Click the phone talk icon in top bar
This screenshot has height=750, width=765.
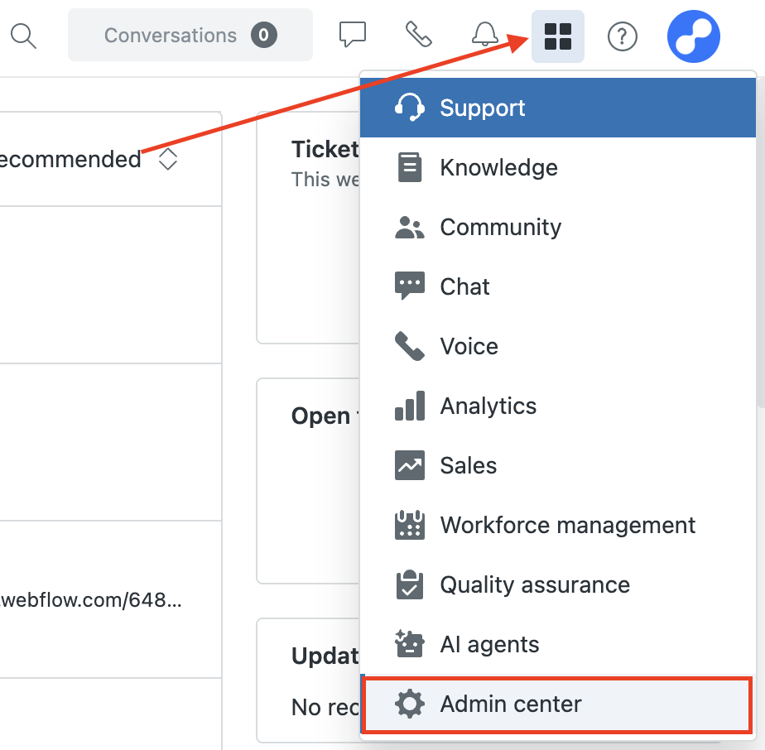click(419, 34)
